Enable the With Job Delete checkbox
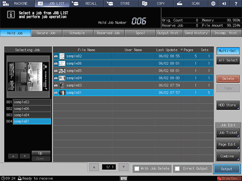This screenshot has width=242, height=181. (137, 169)
